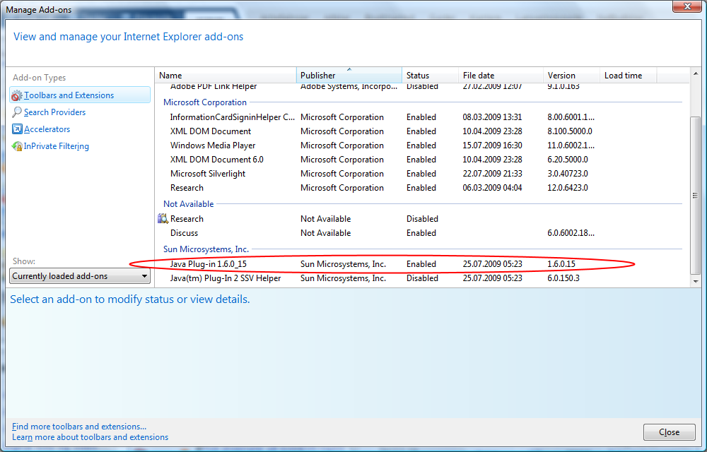Sort by the Load time column header
The width and height of the screenshot is (707, 452).
628,75
